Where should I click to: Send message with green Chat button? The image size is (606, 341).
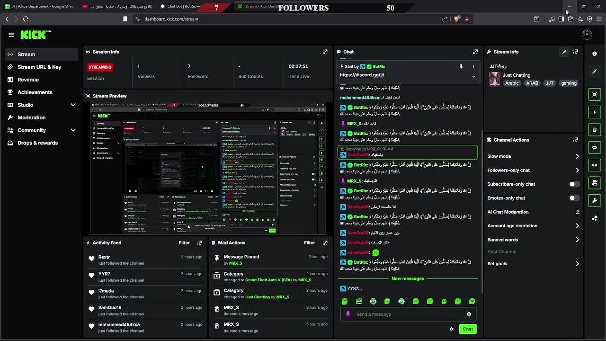click(468, 329)
